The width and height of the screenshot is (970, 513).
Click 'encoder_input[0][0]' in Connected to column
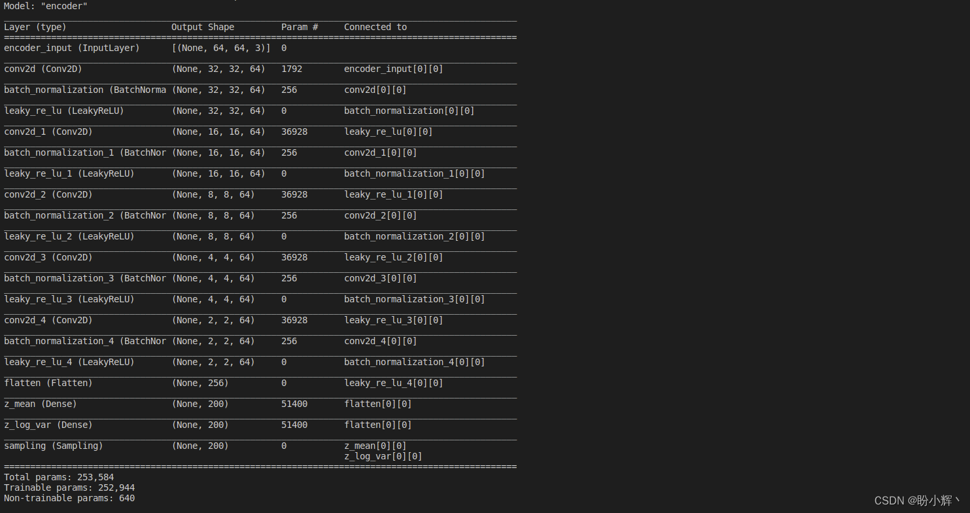coord(394,69)
